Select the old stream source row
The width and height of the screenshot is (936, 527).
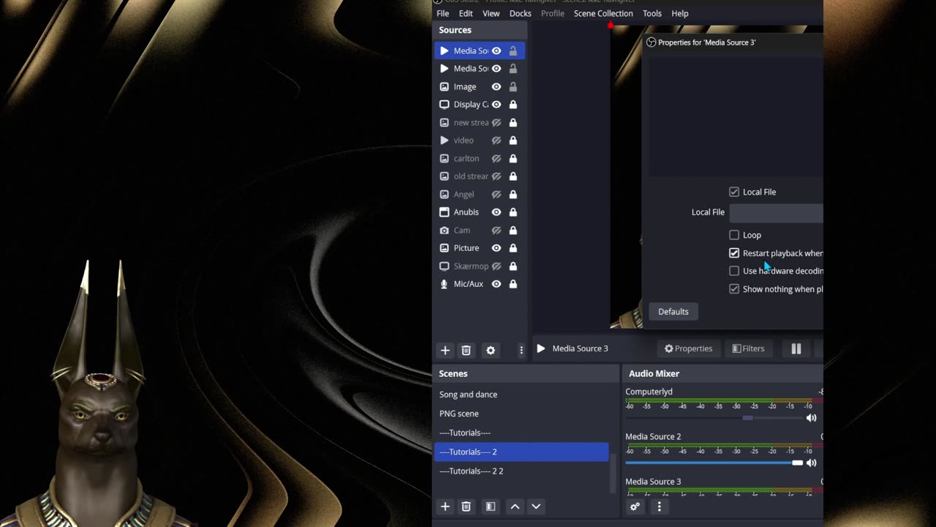point(480,176)
